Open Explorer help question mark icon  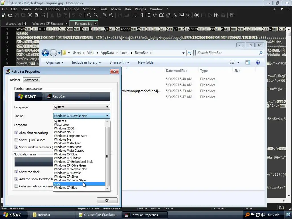point(258,62)
